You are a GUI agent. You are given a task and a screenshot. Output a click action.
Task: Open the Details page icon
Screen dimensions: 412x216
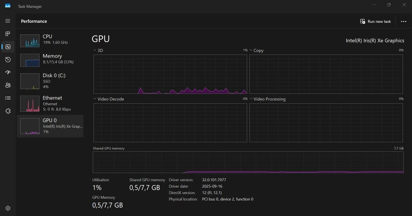(x=8, y=98)
